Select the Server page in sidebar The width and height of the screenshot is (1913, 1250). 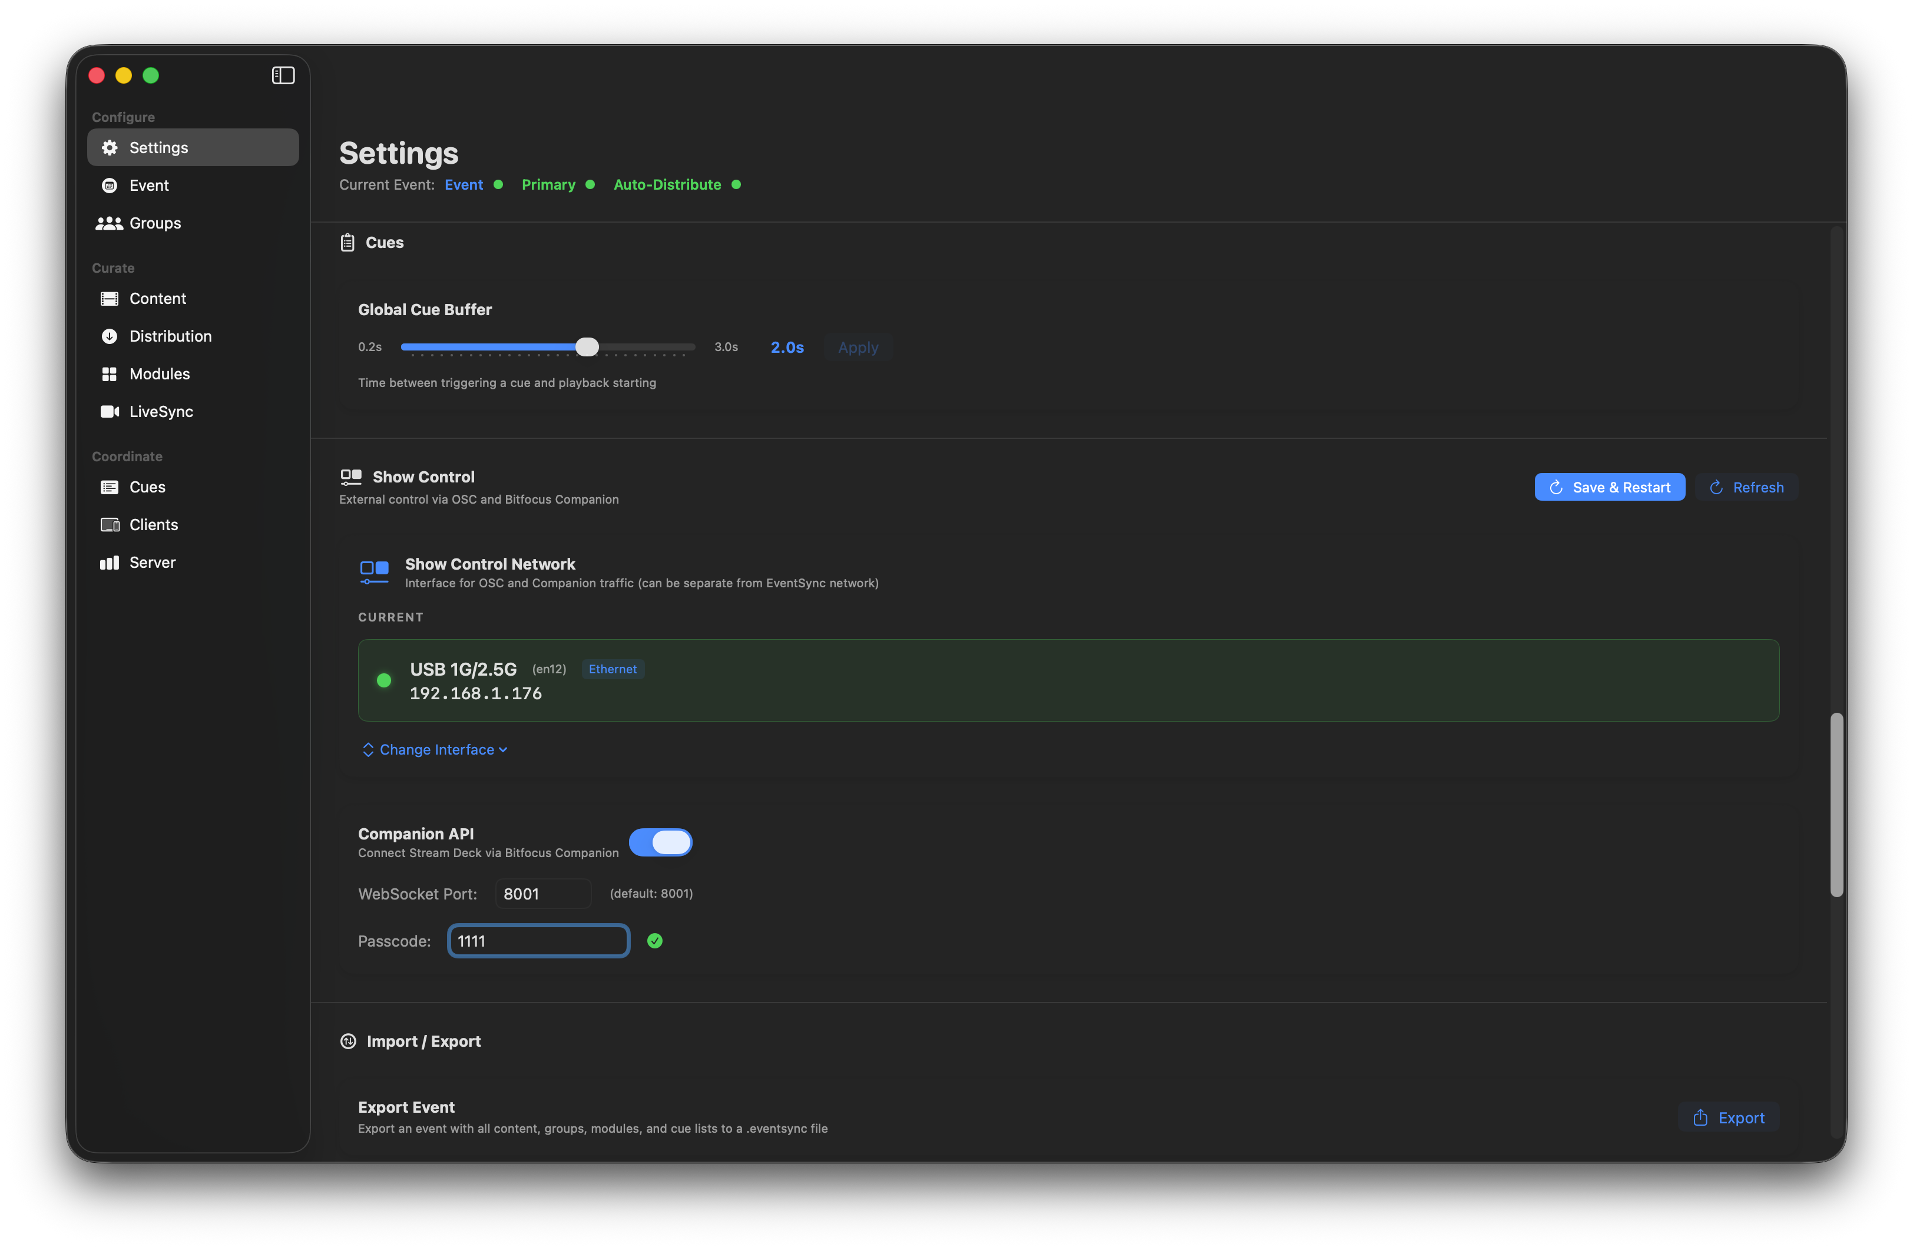pos(193,563)
